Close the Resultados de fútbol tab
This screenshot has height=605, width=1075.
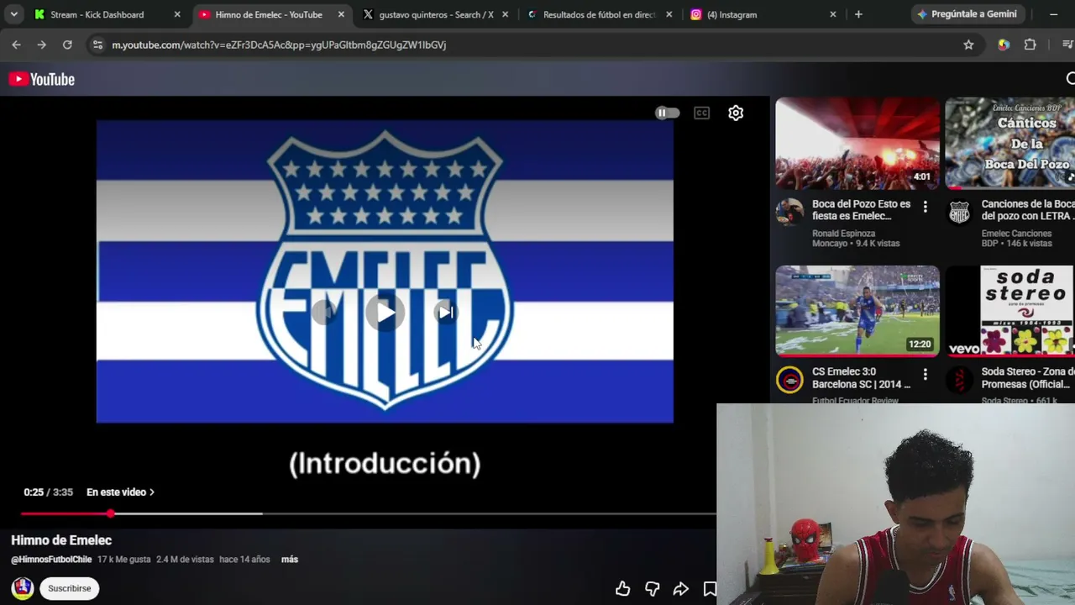[x=669, y=14]
